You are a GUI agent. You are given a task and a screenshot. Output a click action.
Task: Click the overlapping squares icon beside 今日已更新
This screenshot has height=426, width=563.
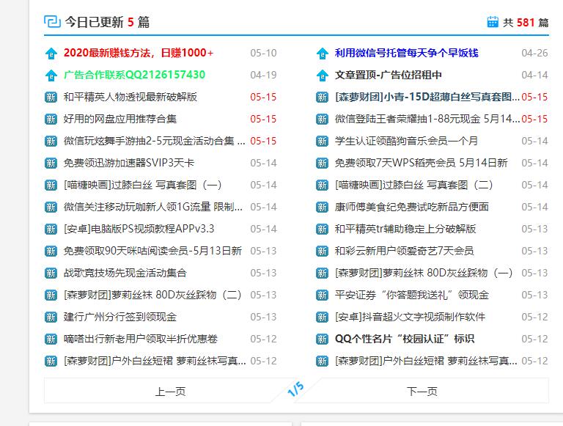pos(52,21)
